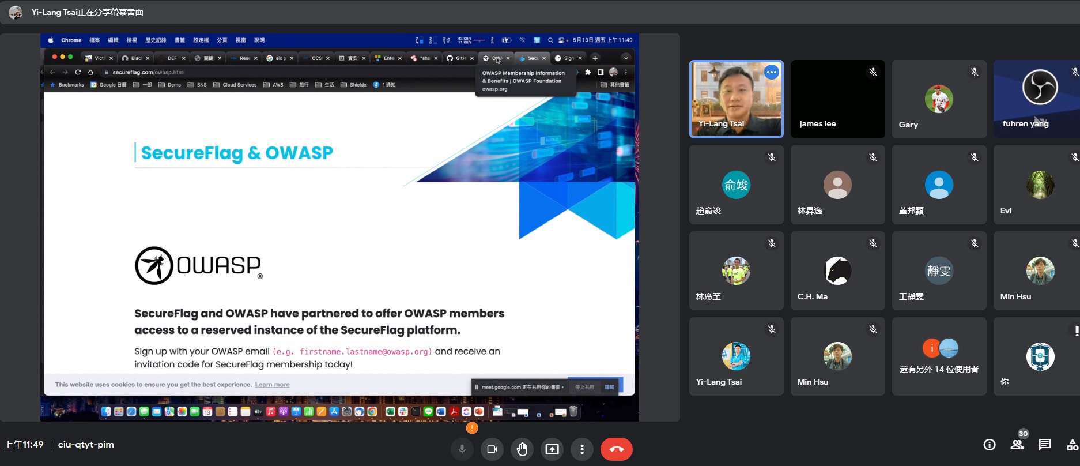
Task: Open the Google 日曆 bookmark
Action: [x=108, y=85]
